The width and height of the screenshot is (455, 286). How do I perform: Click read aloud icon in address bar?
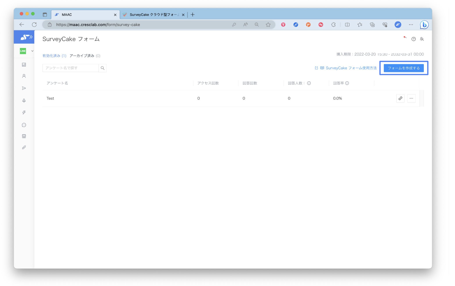click(x=245, y=25)
